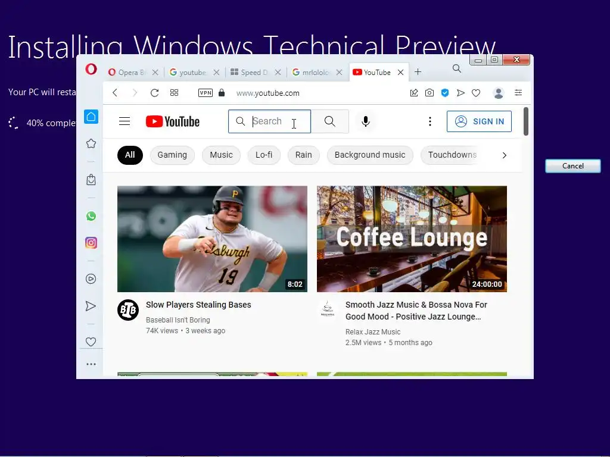Focus the YouTube Search box
This screenshot has width=610, height=457.
coord(270,121)
